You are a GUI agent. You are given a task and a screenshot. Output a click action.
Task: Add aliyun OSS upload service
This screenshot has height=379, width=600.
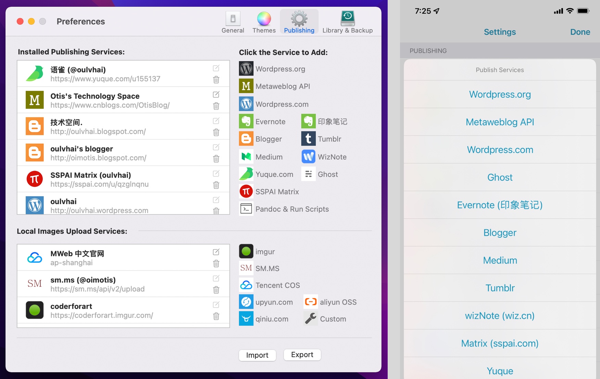pos(330,302)
